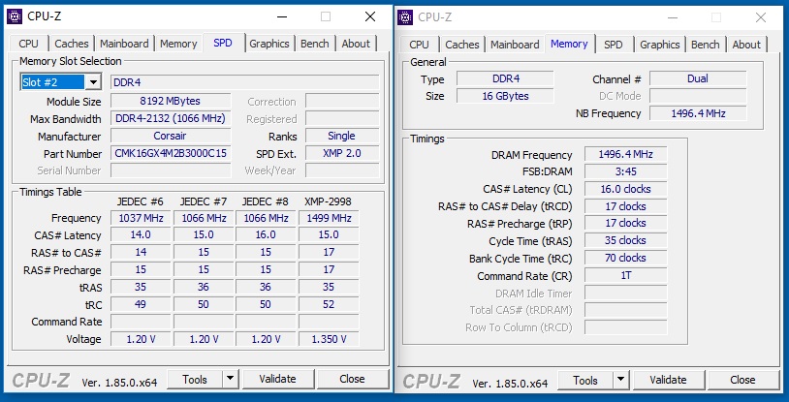The width and height of the screenshot is (789, 402).
Task: Close the left CPU-Z window with the X
Action: pos(370,16)
